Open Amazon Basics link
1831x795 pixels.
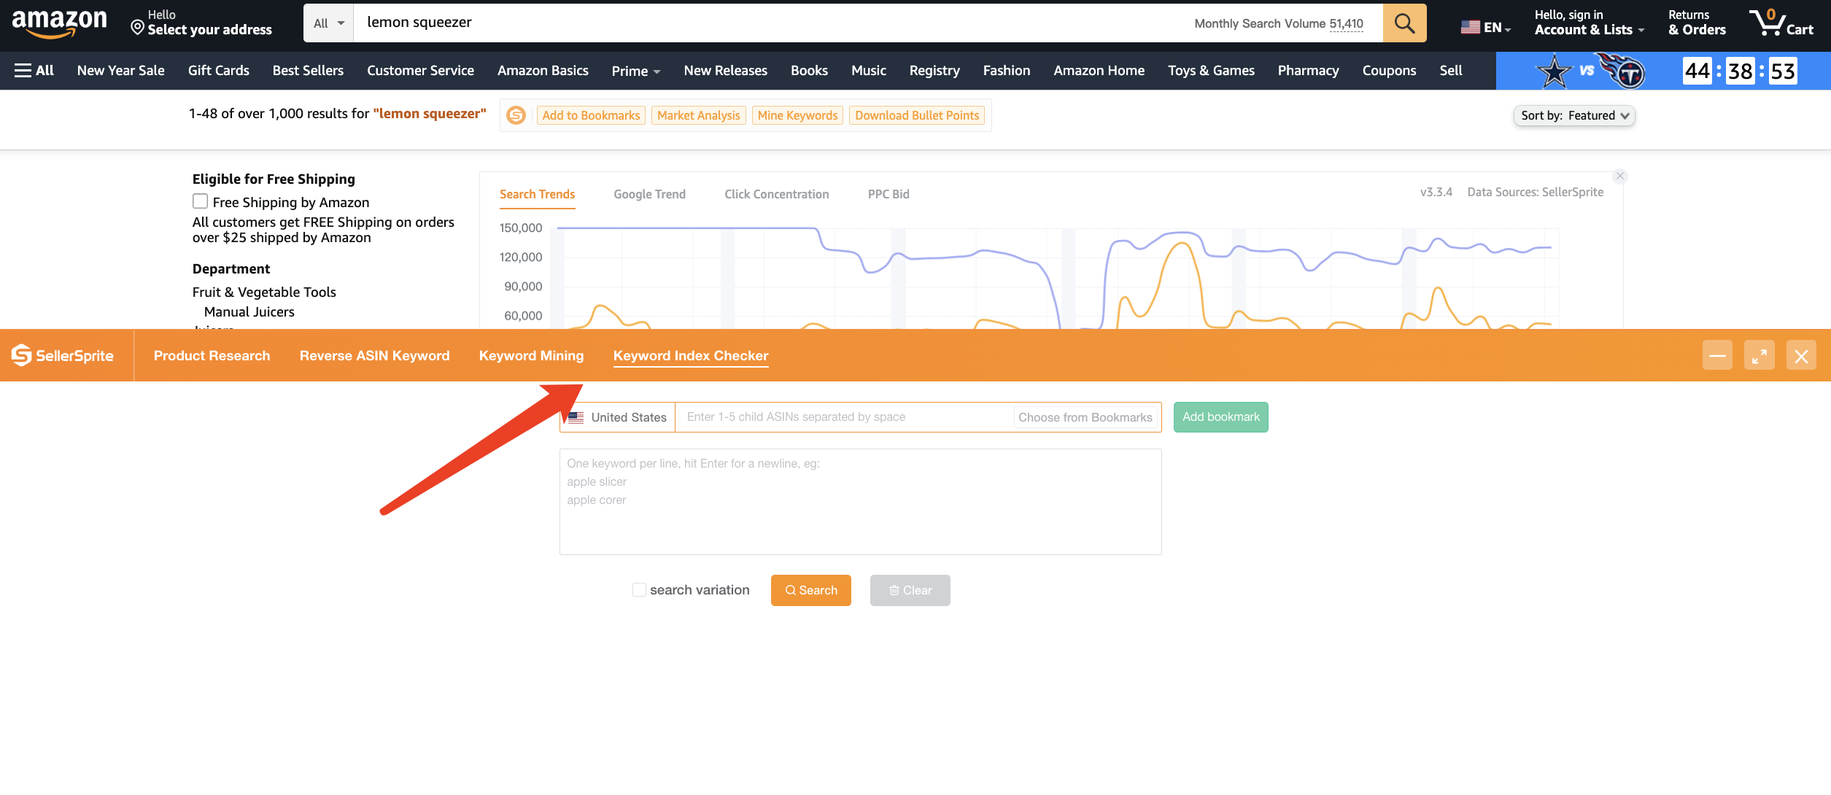click(543, 71)
